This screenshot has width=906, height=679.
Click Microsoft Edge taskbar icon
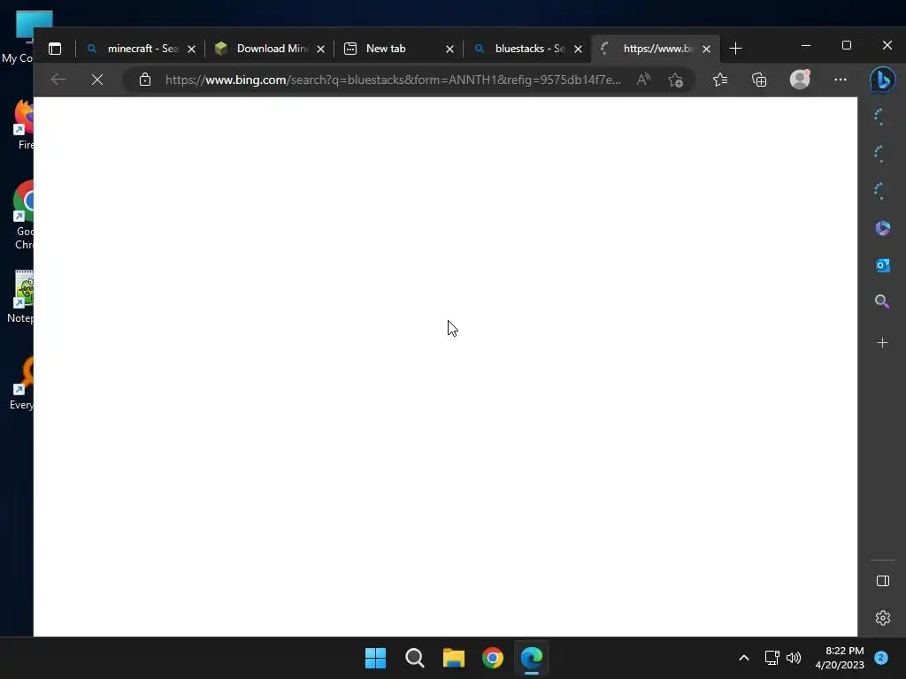tap(532, 658)
